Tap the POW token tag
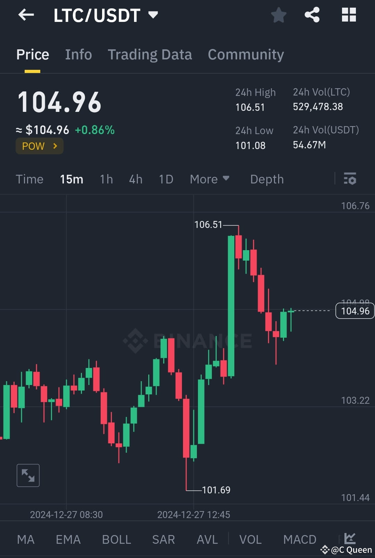The width and height of the screenshot is (375, 558). pos(39,146)
